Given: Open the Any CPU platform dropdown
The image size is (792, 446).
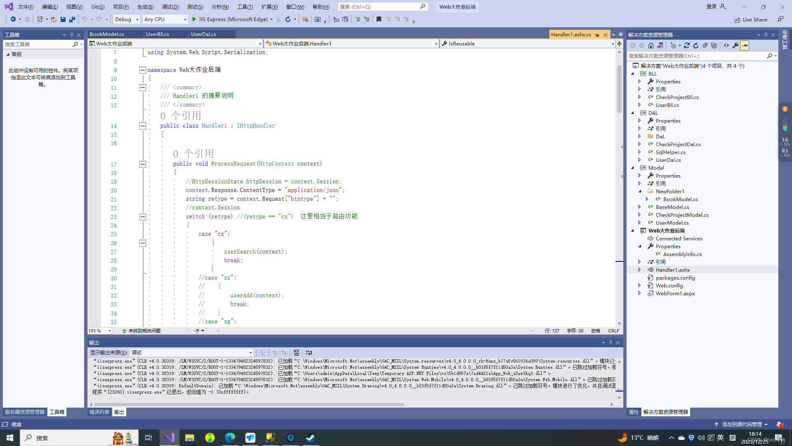Looking at the screenshot, I should pos(184,19).
